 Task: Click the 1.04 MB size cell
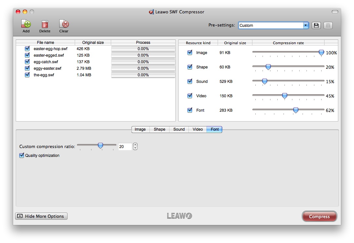pyautogui.click(x=84, y=75)
